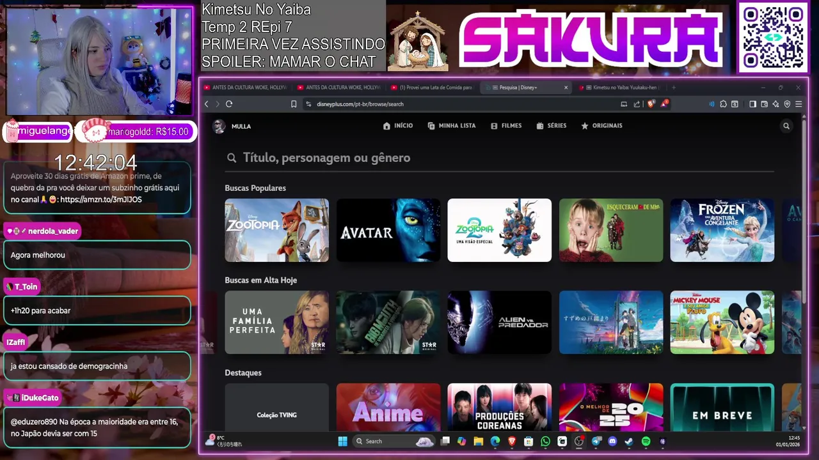Open Microsoft Edge from the taskbar
Viewport: 819px width, 460px height.
tap(495, 441)
